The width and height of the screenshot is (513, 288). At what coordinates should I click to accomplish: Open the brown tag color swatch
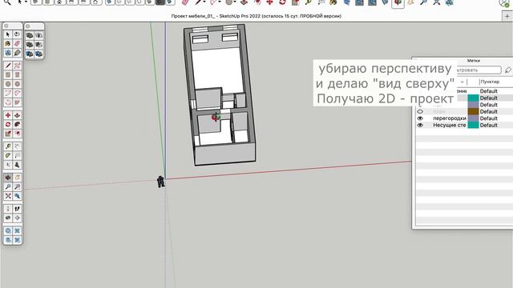473,111
